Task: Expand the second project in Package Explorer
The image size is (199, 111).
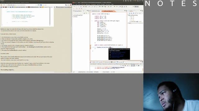Action: [73, 17]
